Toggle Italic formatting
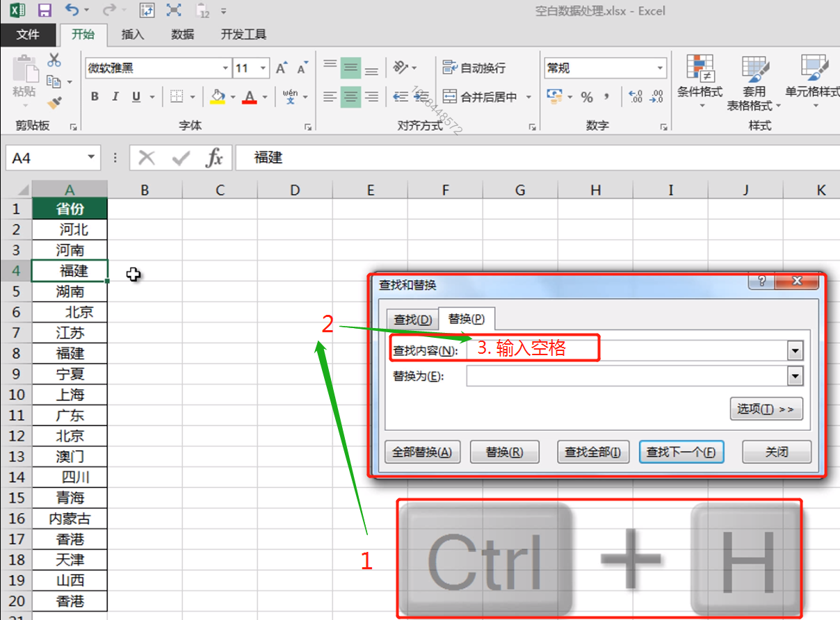 115,97
